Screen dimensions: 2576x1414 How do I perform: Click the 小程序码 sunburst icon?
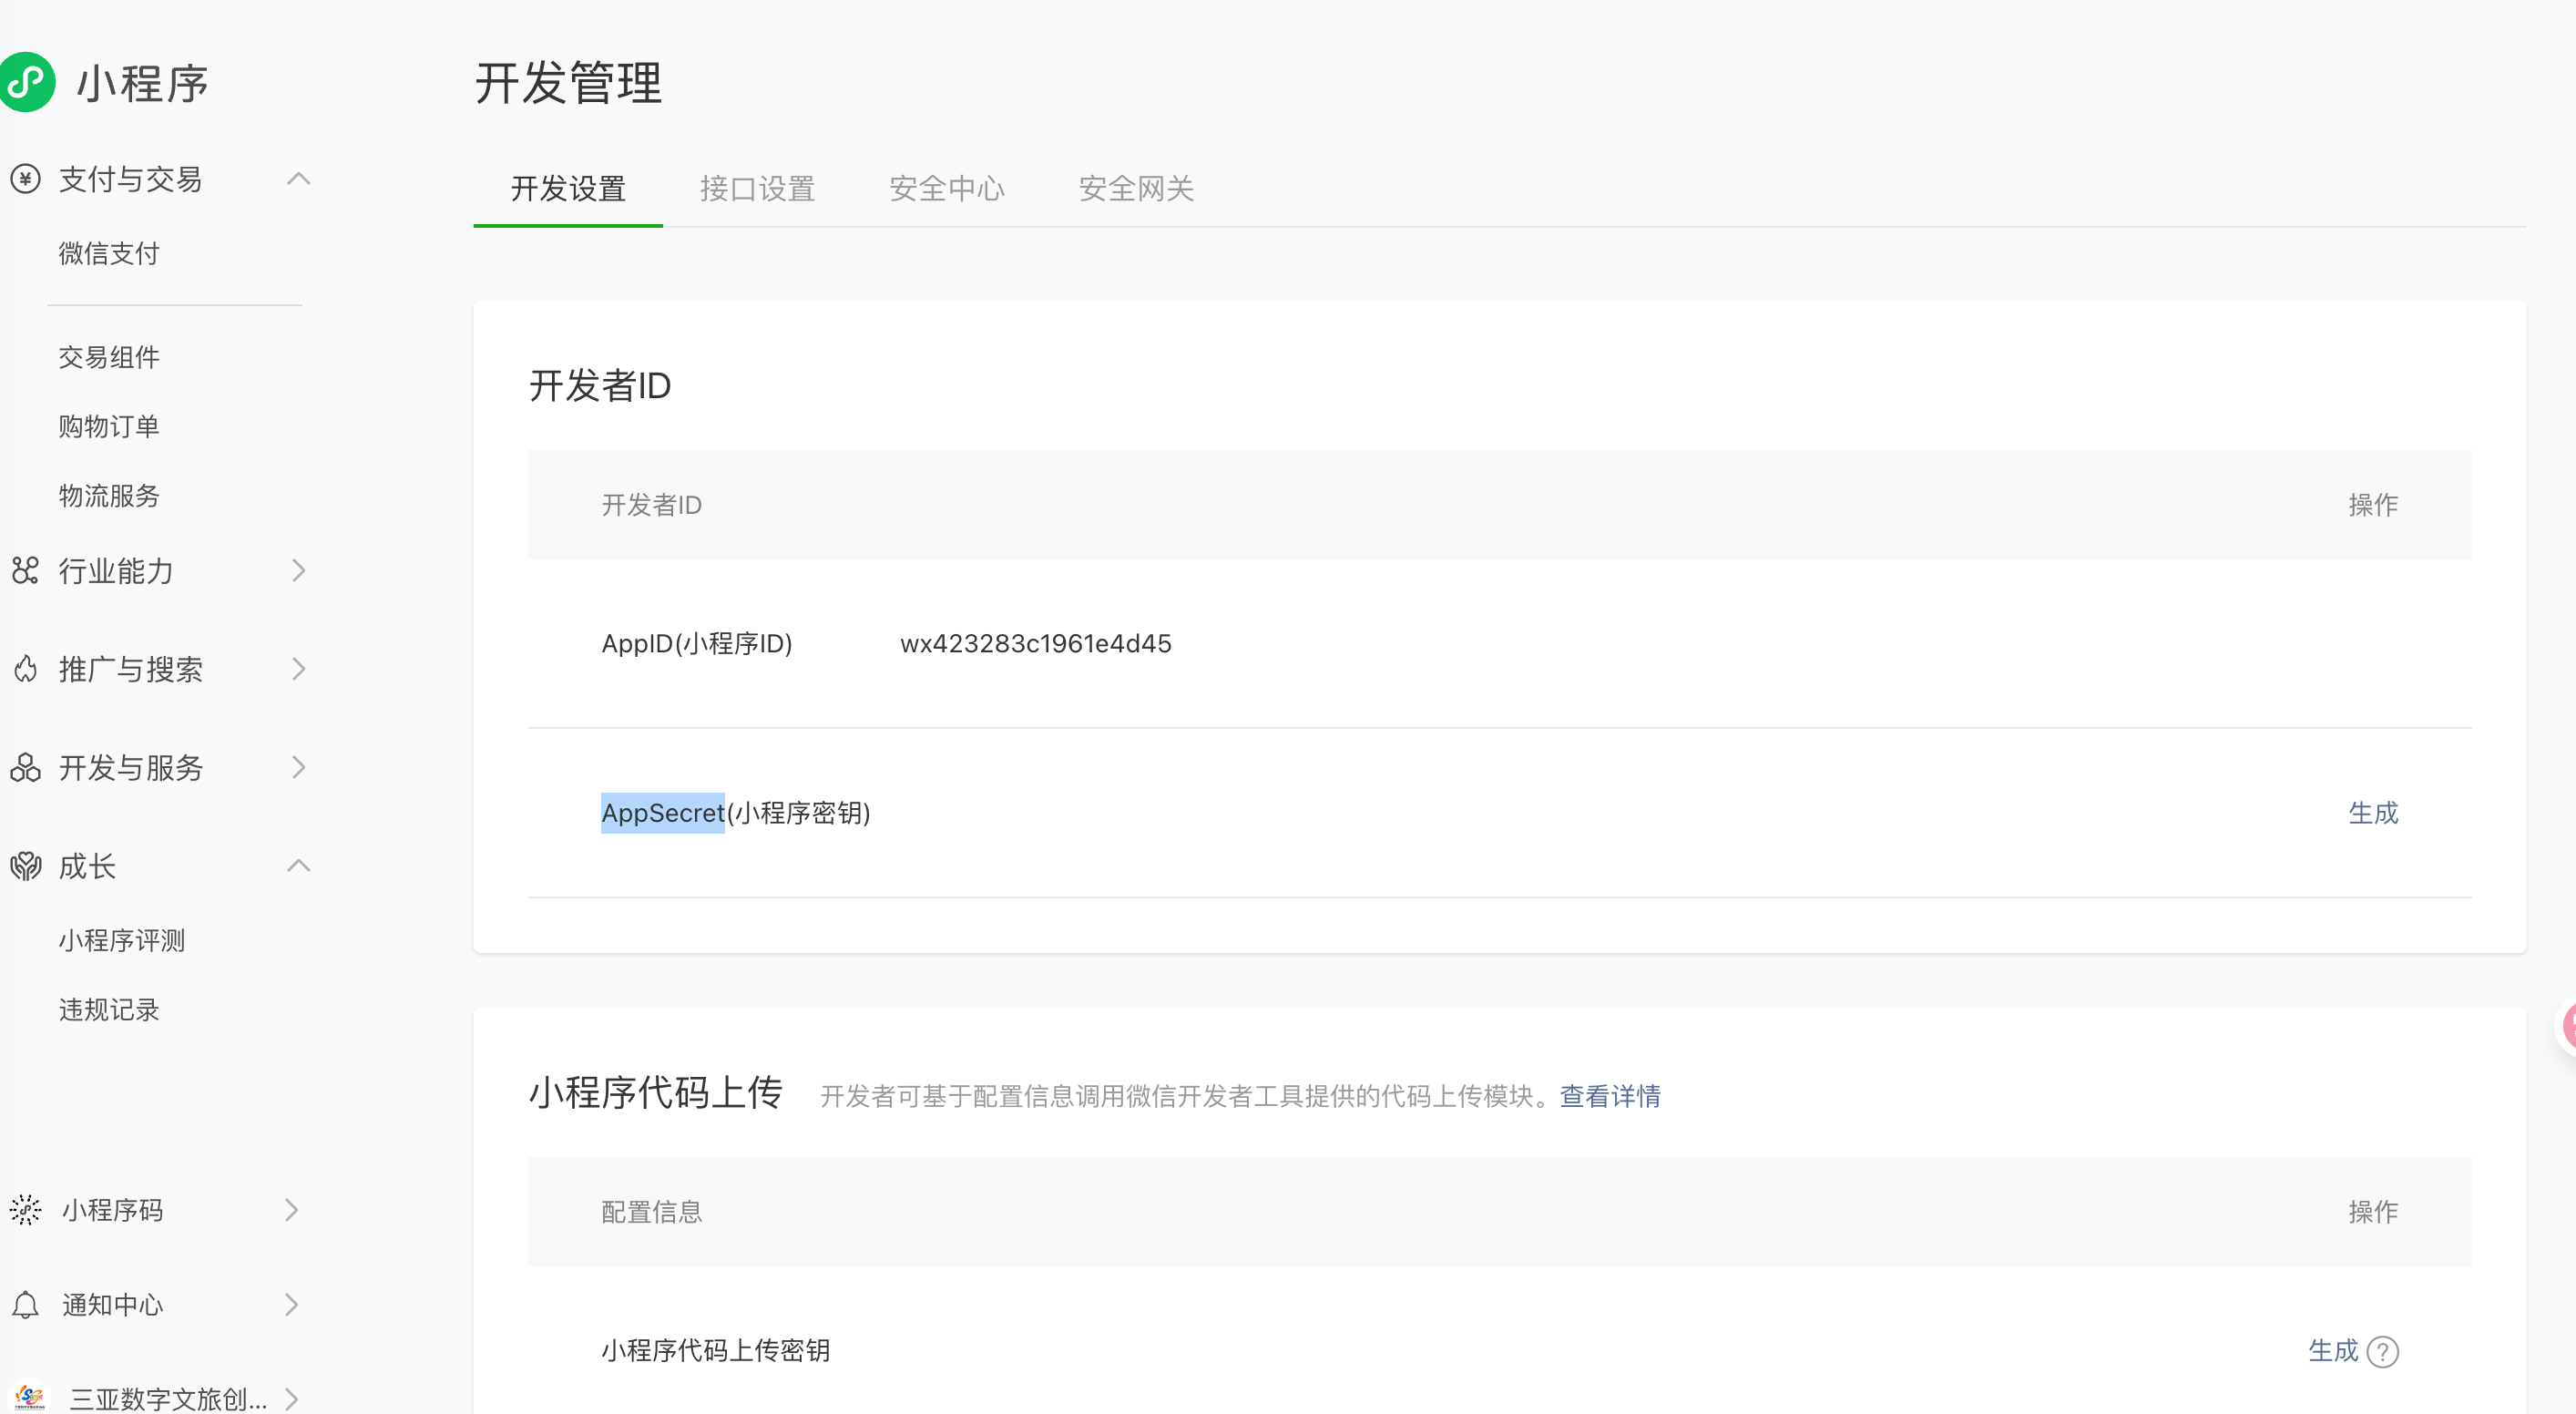point(25,1210)
